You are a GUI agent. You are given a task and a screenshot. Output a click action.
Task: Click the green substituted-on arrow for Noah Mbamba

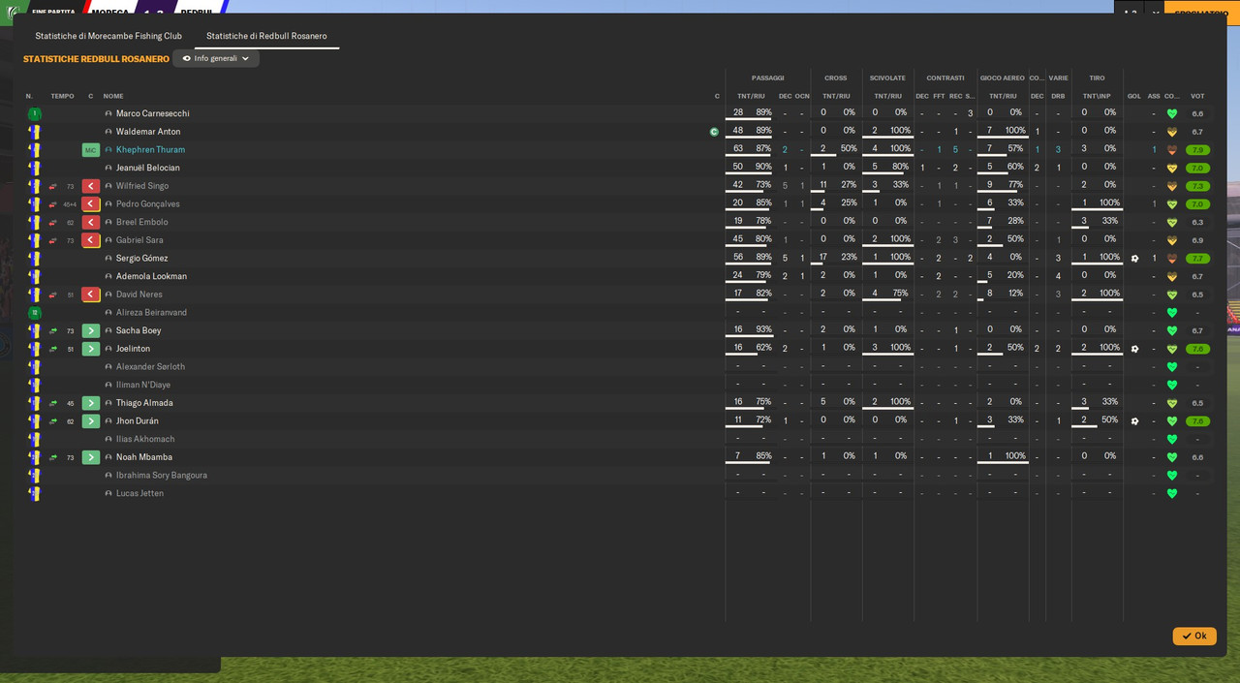pos(91,457)
